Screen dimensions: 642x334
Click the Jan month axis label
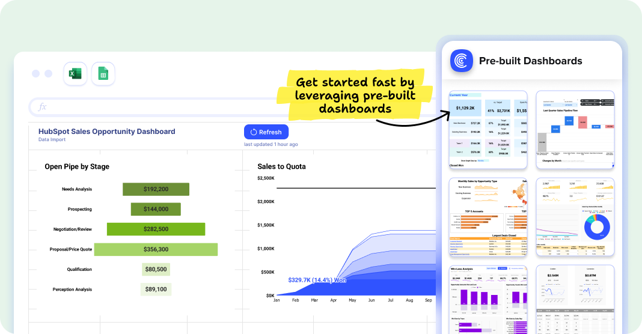(x=277, y=300)
